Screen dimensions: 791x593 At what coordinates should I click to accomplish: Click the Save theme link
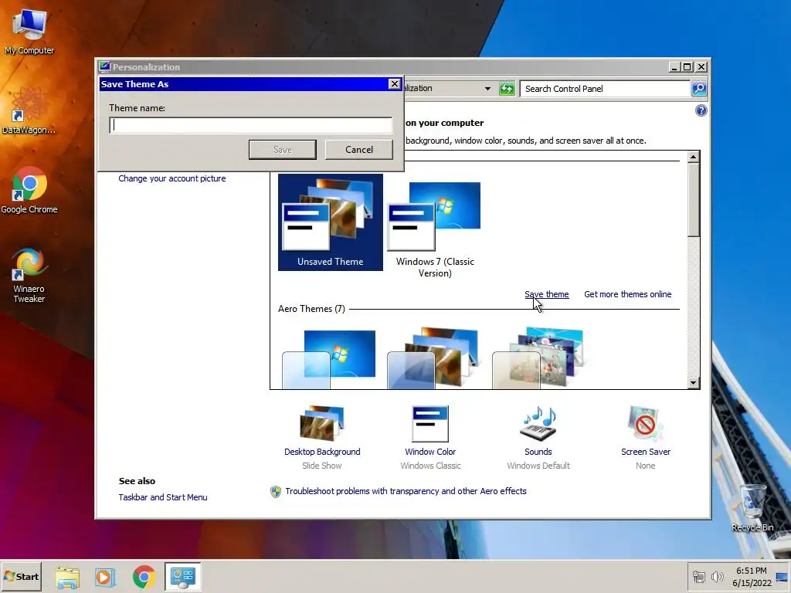click(547, 294)
